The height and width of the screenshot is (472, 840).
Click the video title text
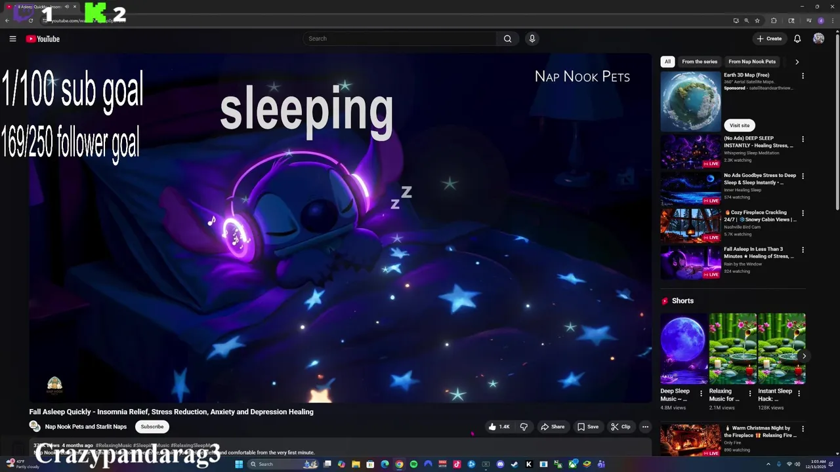171,412
